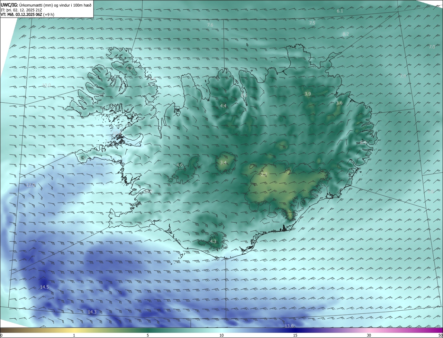The height and width of the screenshot is (338, 443).
Task: Click the 7.0 value label
Action: click(432, 47)
